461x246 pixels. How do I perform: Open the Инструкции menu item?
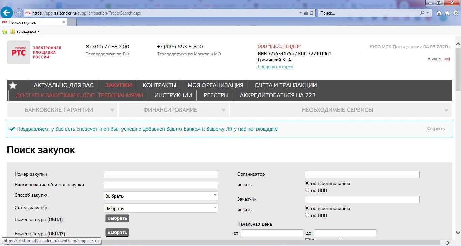pyautogui.click(x=173, y=95)
